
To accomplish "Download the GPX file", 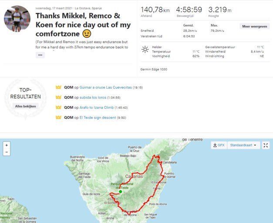I will point(219,145).
